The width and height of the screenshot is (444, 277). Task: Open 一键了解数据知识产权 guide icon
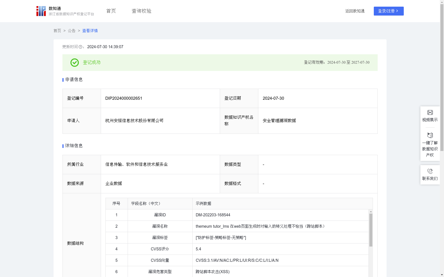[430, 135]
